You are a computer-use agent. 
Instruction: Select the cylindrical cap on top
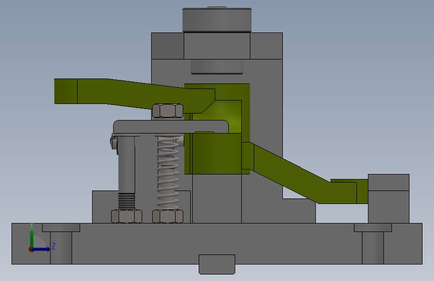tap(217, 20)
